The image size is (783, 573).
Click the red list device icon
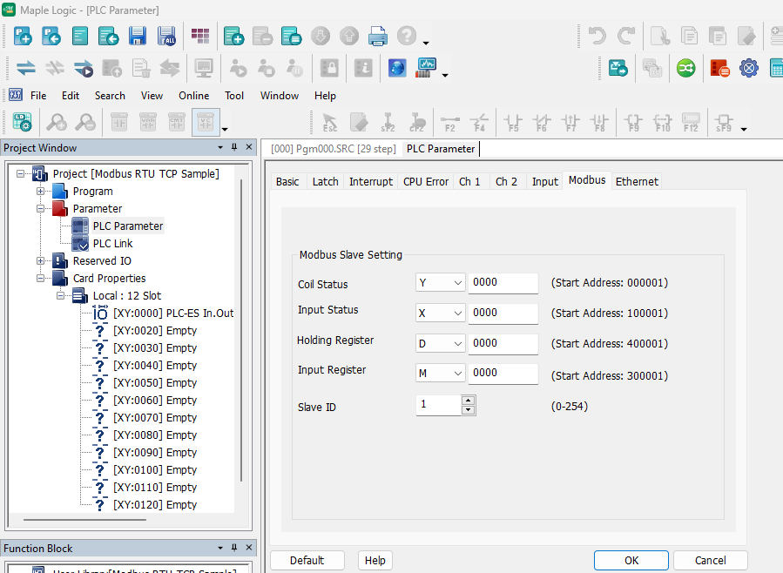pos(719,68)
